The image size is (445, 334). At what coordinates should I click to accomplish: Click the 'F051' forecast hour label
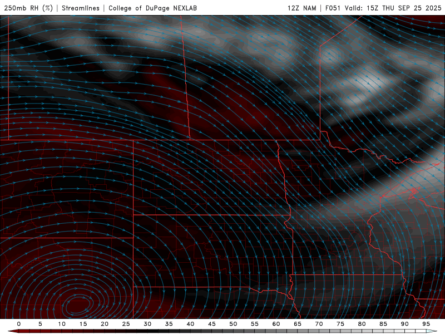[333, 8]
